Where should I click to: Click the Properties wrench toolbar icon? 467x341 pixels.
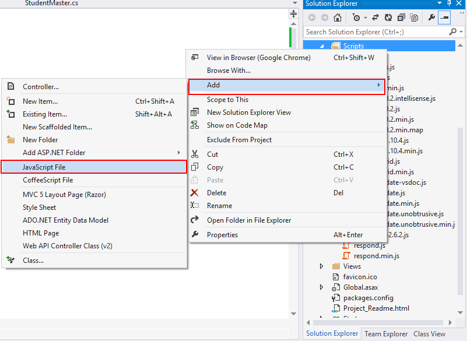click(431, 17)
